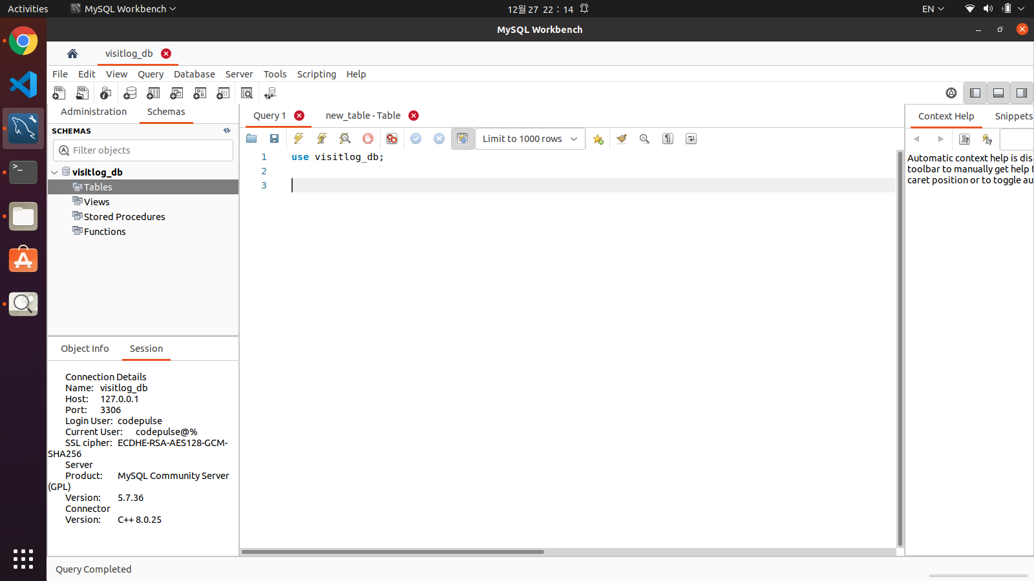Open the Object Info tab
Image resolution: width=1034 pixels, height=581 pixels.
click(85, 349)
